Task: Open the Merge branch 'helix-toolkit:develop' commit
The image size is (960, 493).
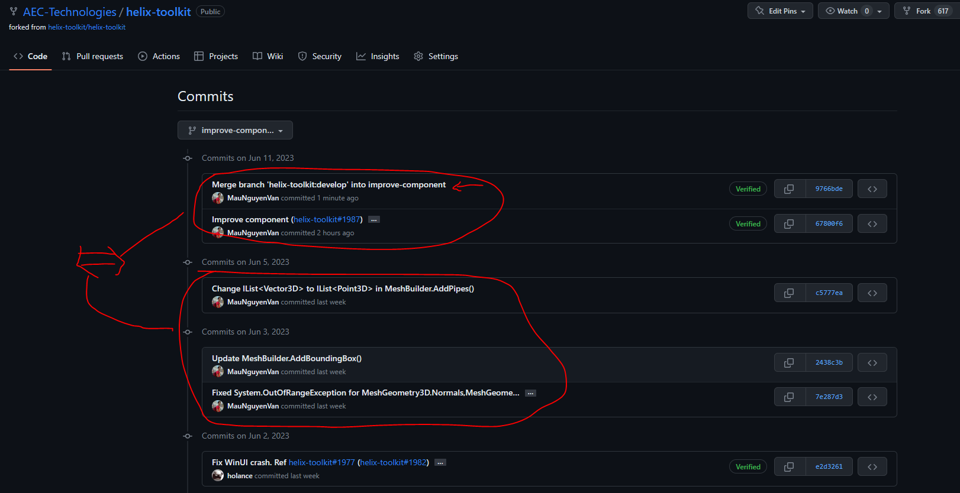Action: pyautogui.click(x=328, y=184)
